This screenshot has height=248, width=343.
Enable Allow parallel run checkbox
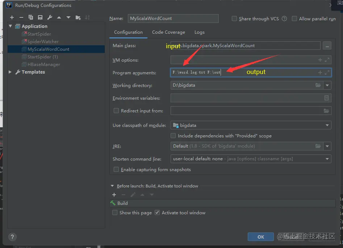point(294,18)
